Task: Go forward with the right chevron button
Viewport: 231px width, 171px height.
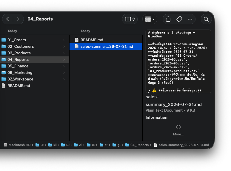Action: [18, 19]
